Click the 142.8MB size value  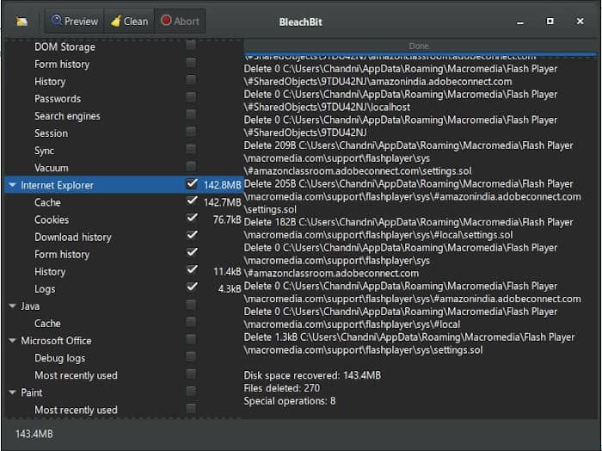pos(222,185)
